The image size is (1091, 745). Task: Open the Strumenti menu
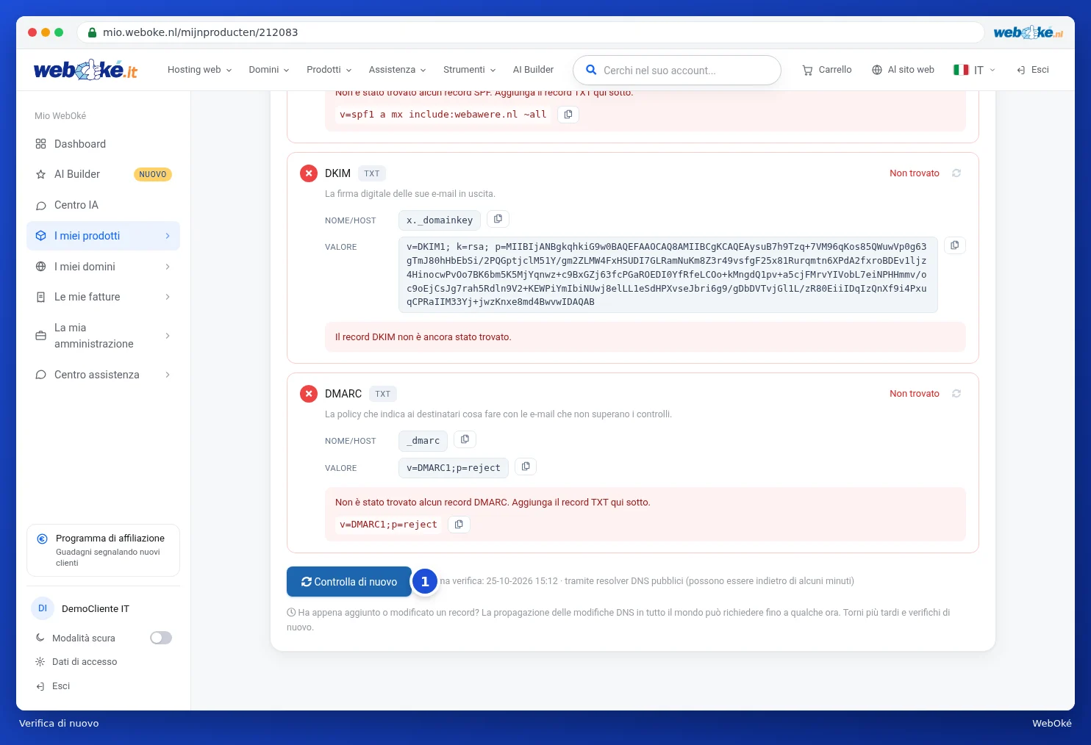click(x=469, y=70)
